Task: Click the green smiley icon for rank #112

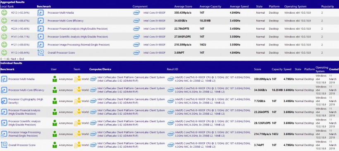Action: [4, 53]
